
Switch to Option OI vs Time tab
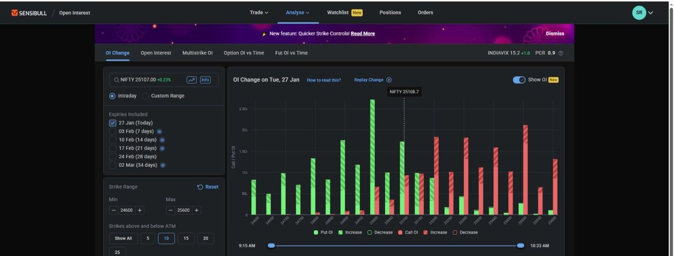point(244,53)
